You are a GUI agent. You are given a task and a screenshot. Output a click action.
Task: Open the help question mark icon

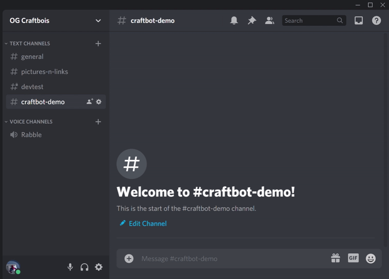click(376, 20)
